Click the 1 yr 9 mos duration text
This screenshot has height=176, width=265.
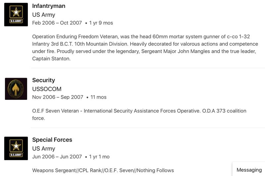(x=101, y=23)
